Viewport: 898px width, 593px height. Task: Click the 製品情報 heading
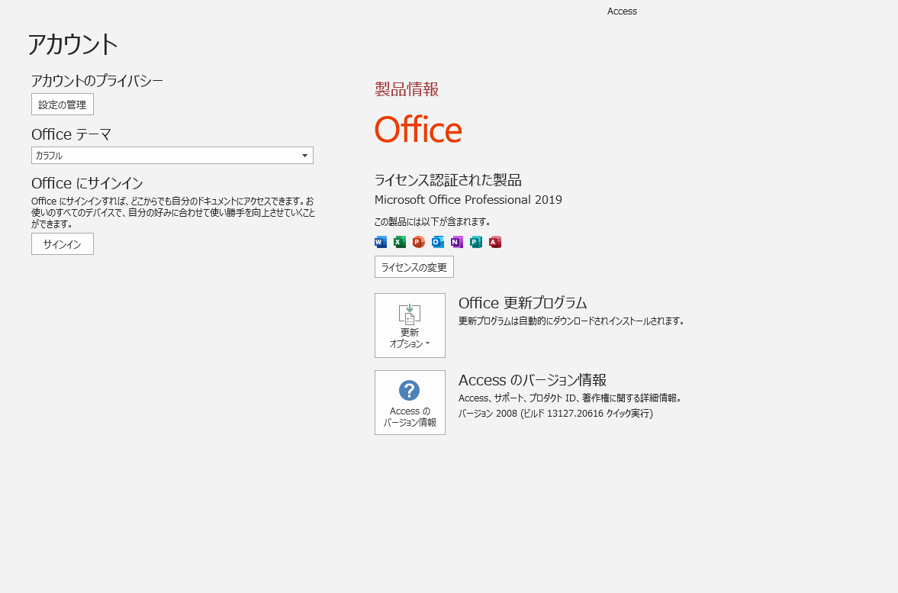tap(407, 89)
